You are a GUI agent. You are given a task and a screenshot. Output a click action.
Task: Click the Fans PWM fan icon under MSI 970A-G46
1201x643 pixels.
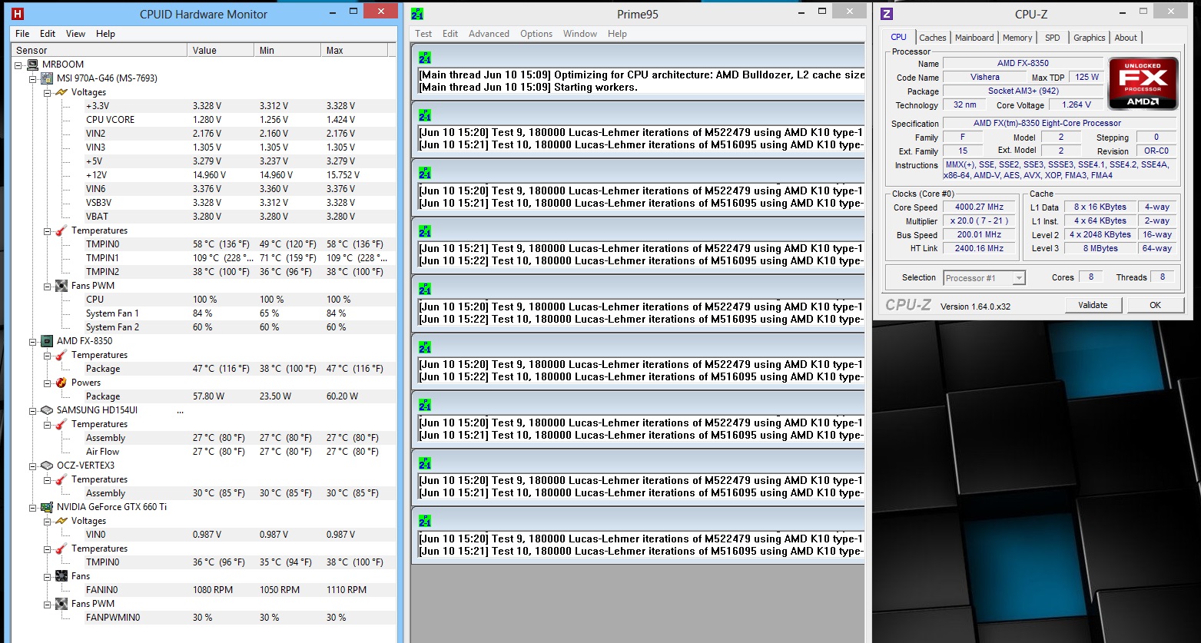click(61, 286)
